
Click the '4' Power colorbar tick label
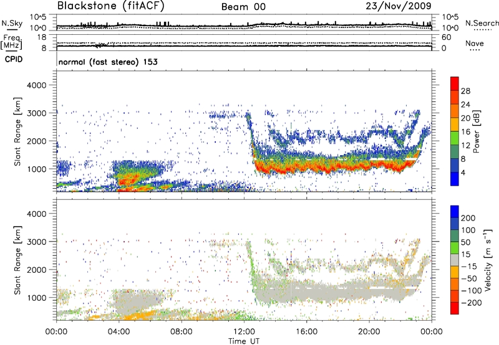(463, 172)
